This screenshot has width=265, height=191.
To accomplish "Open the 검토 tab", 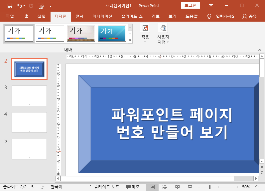I will coord(156,16).
